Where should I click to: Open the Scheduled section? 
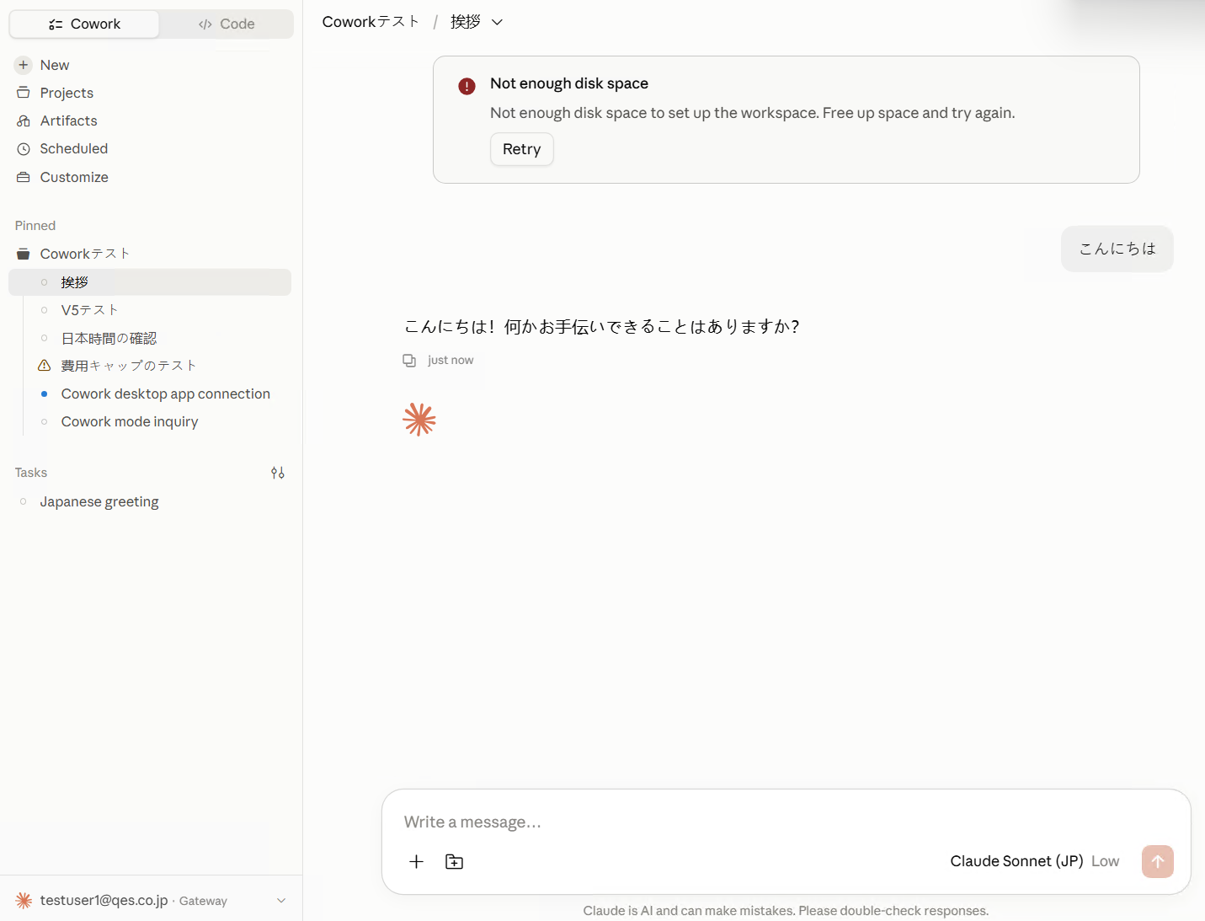tap(73, 148)
